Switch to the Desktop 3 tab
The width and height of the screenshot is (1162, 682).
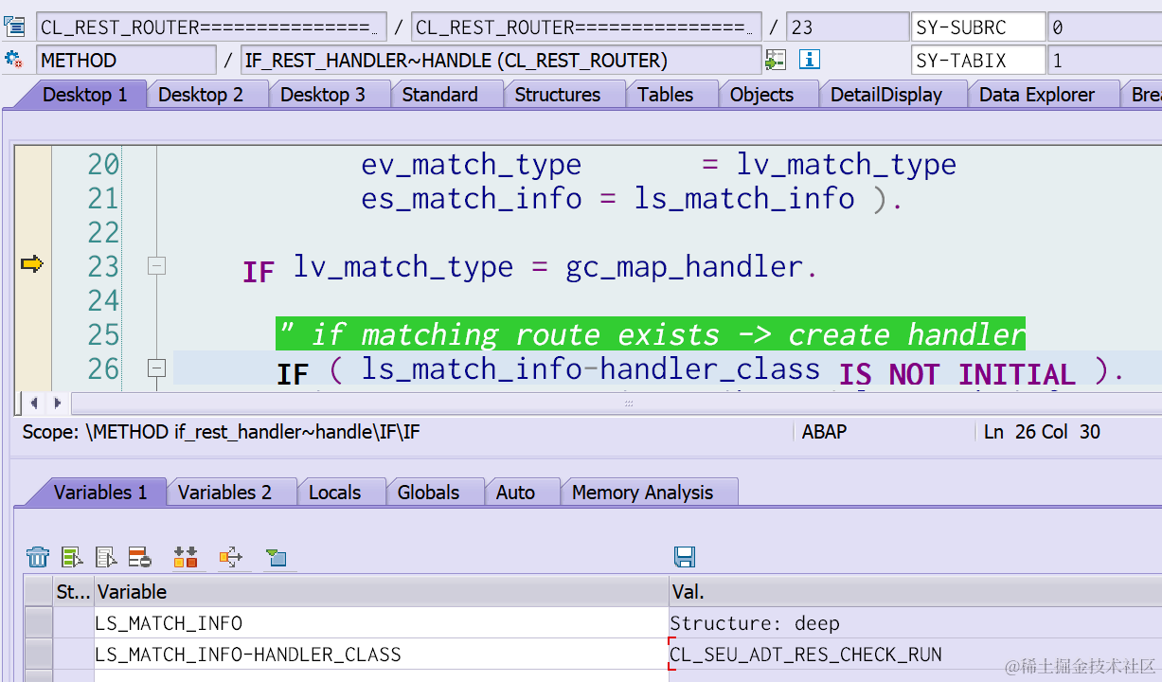coord(323,95)
